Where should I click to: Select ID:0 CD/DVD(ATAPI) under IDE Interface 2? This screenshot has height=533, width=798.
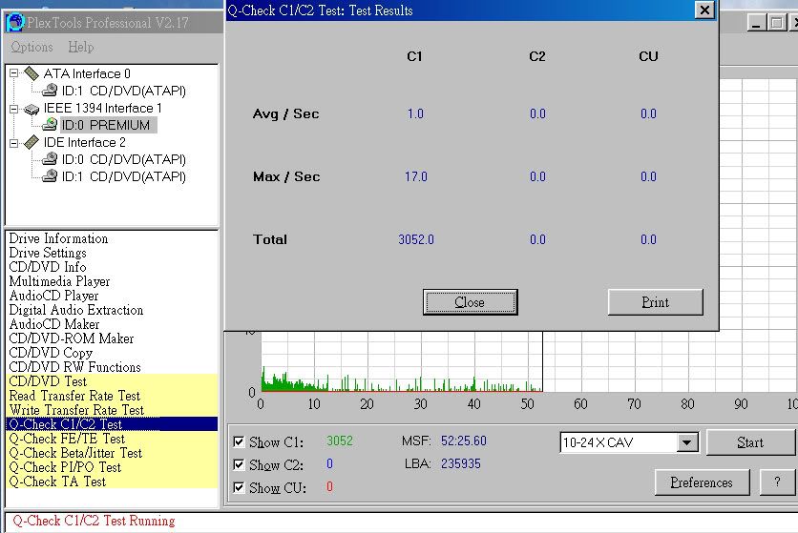click(124, 159)
